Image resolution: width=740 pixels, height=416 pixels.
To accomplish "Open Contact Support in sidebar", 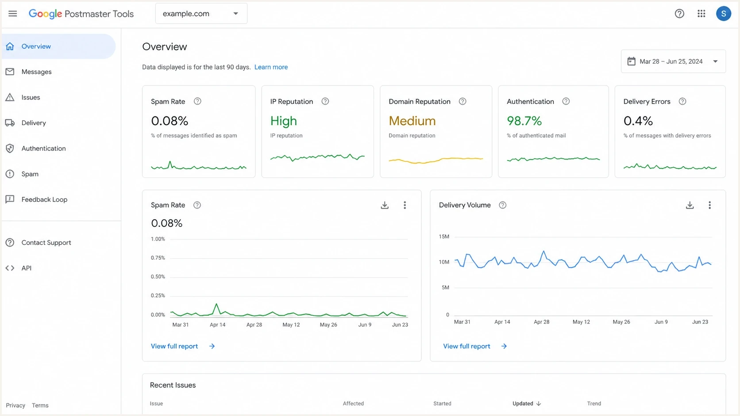I will point(58,243).
